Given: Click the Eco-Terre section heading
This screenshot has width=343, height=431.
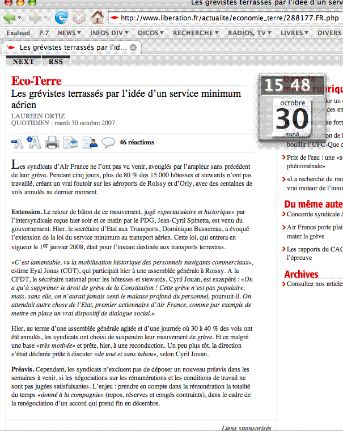Looking at the screenshot, I should point(36,81).
